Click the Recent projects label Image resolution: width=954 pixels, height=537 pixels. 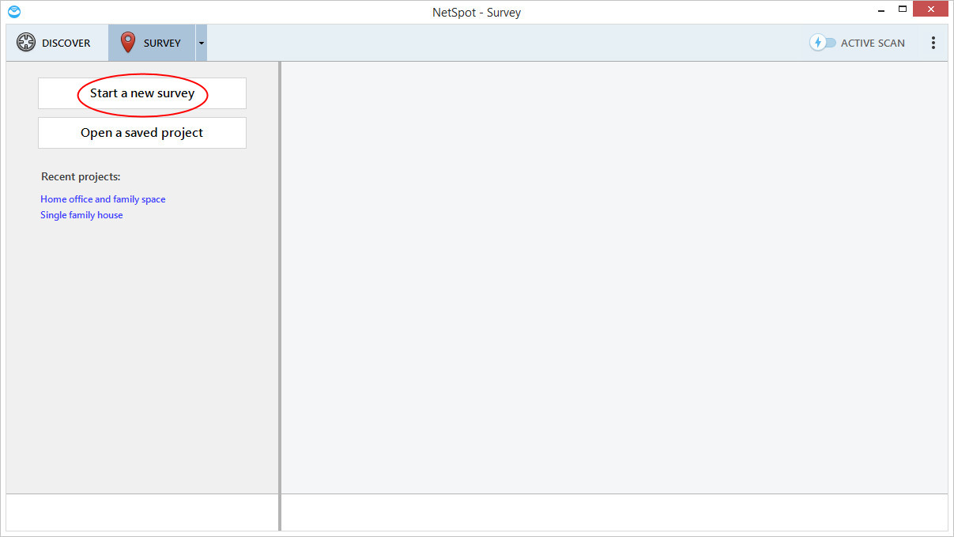[x=81, y=176]
